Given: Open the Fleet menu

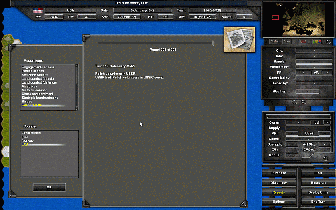Looking at the screenshot, I should [x=318, y=173].
